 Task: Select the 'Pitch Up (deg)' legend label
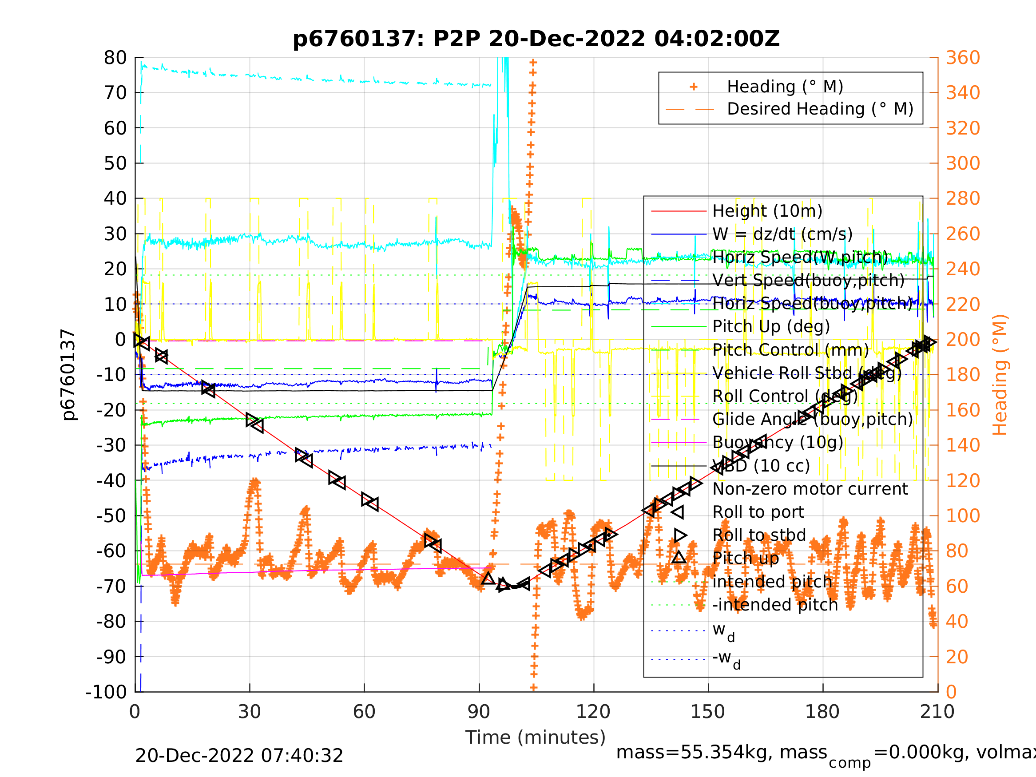(771, 326)
